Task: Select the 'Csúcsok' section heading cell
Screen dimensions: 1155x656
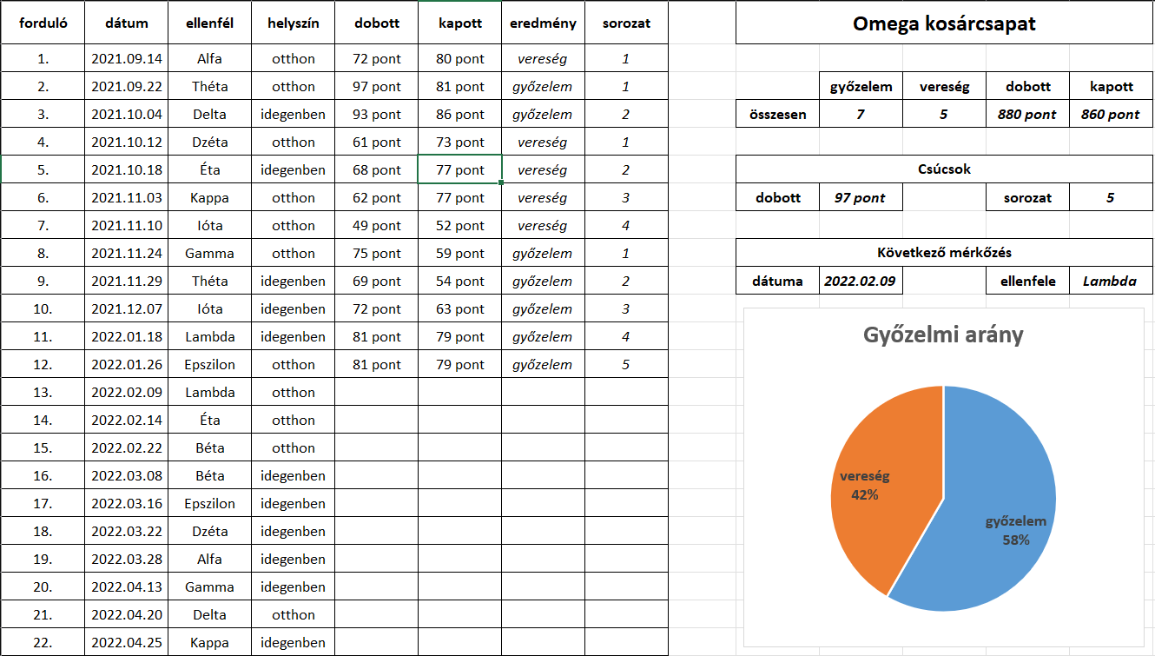Action: pyautogui.click(x=944, y=169)
